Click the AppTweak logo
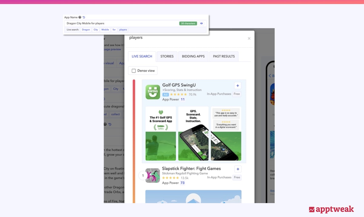The height and width of the screenshot is (217, 364). click(331, 209)
